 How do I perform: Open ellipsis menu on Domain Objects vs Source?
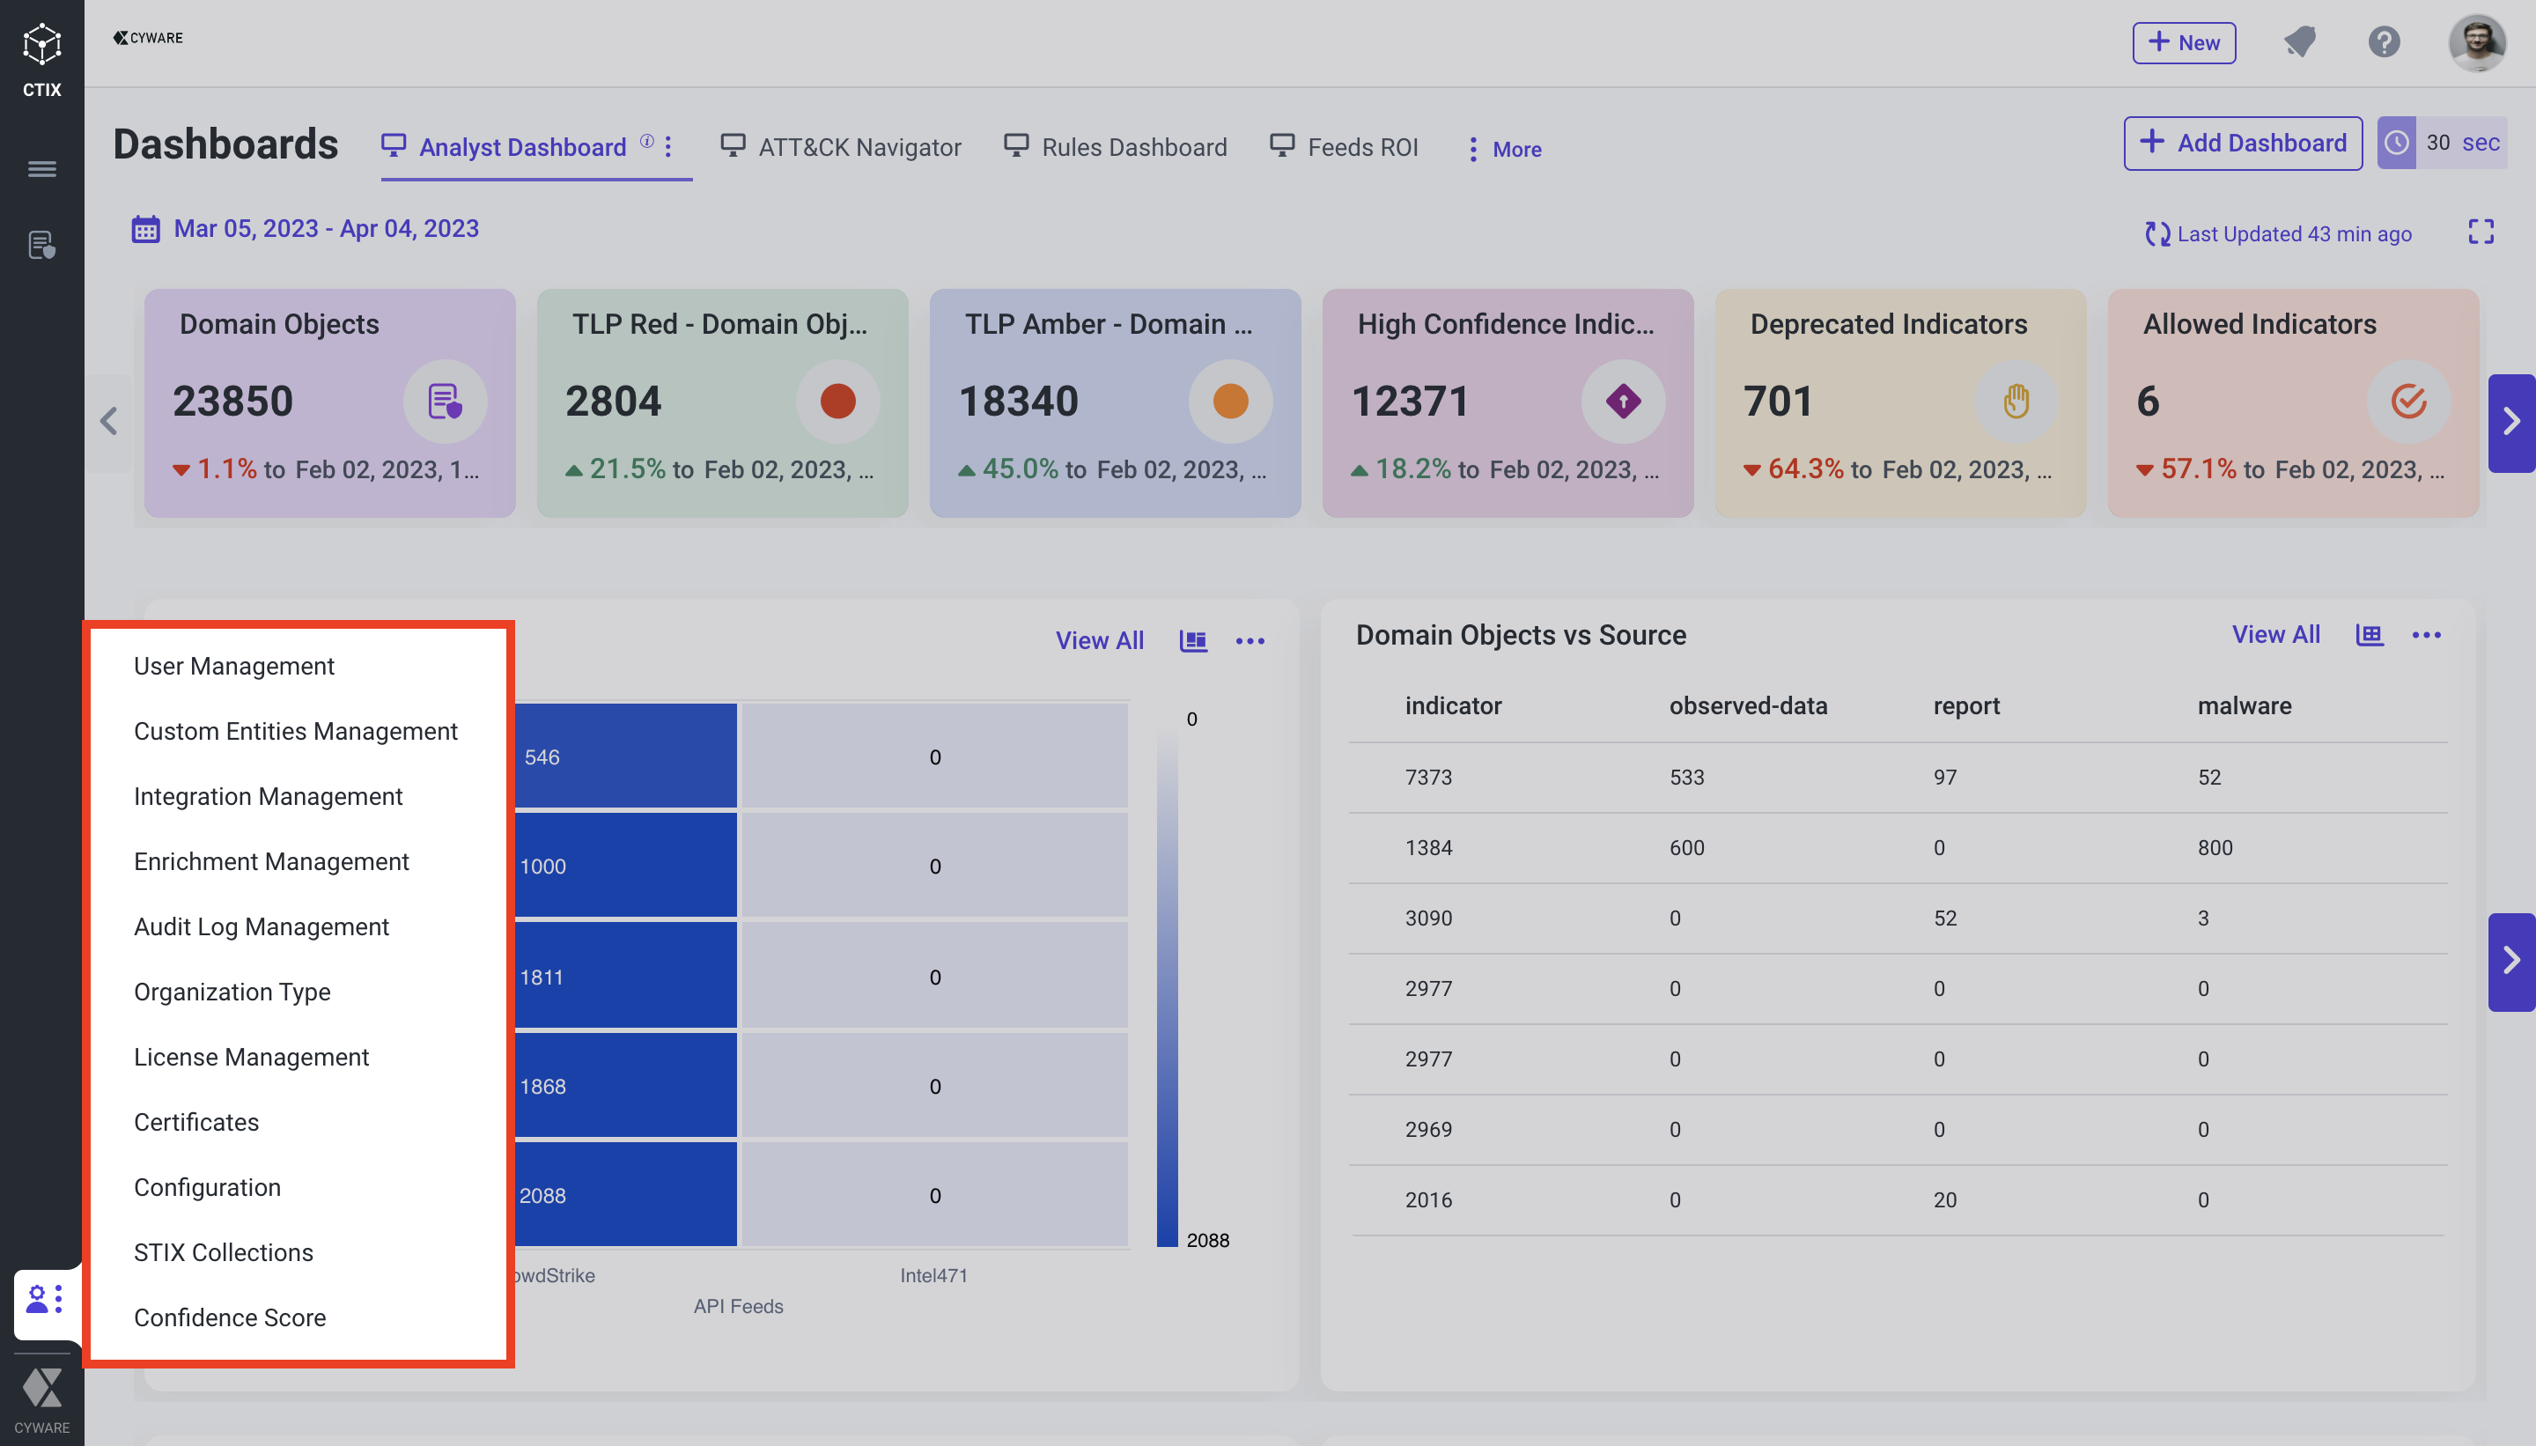[x=2426, y=635]
